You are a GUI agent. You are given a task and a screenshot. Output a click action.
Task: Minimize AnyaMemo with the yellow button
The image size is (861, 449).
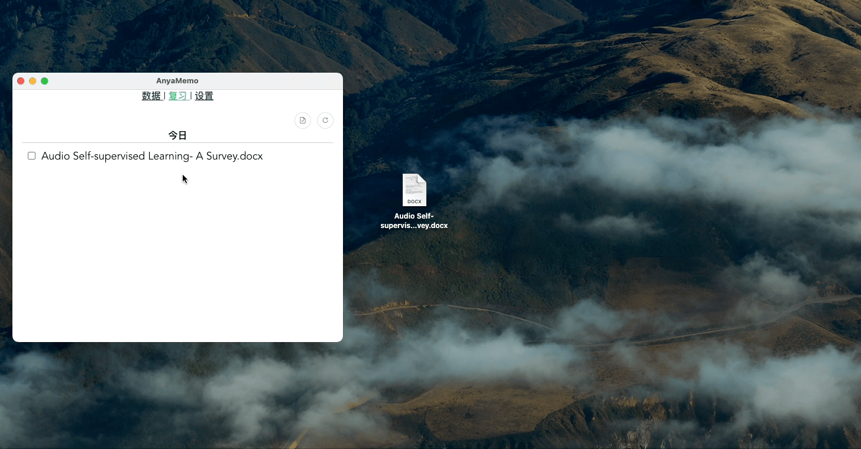click(x=33, y=81)
